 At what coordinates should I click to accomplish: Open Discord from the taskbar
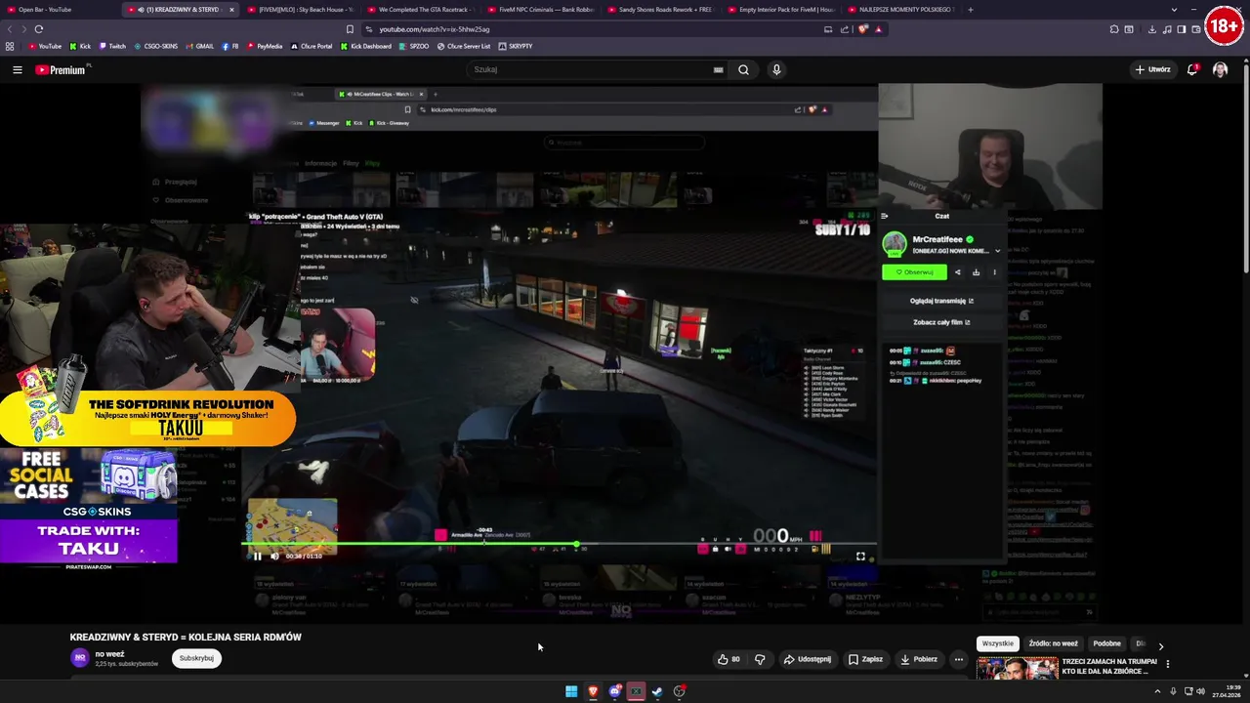tap(614, 691)
